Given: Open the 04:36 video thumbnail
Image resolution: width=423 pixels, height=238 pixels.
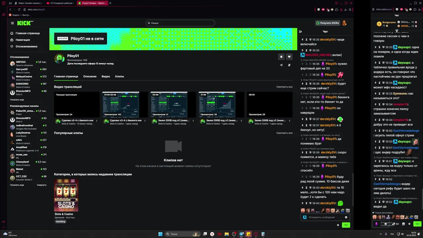Looking at the screenshot, I should click(173, 104).
